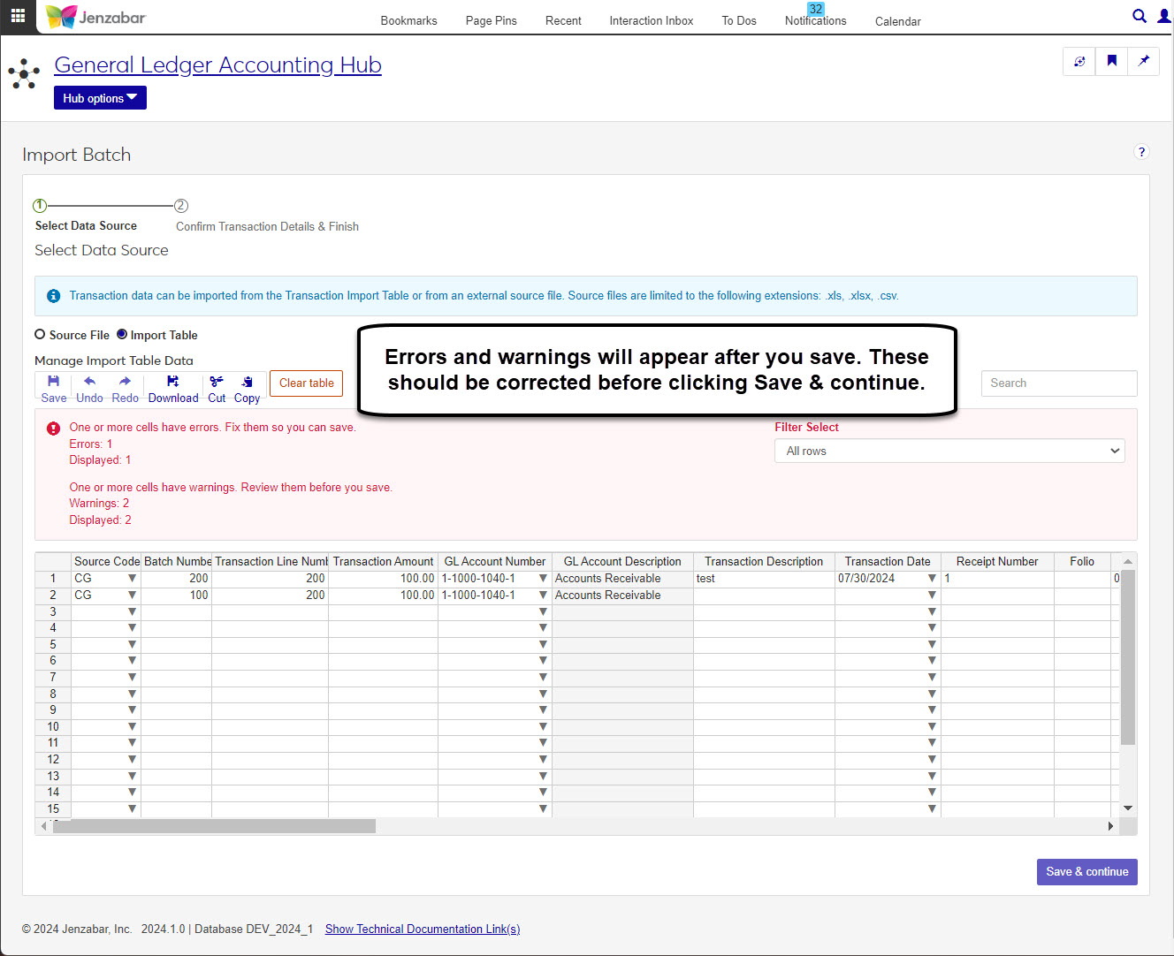Open the help question mark icon
Viewport: 1174px width, 956px height.
coord(1141,152)
